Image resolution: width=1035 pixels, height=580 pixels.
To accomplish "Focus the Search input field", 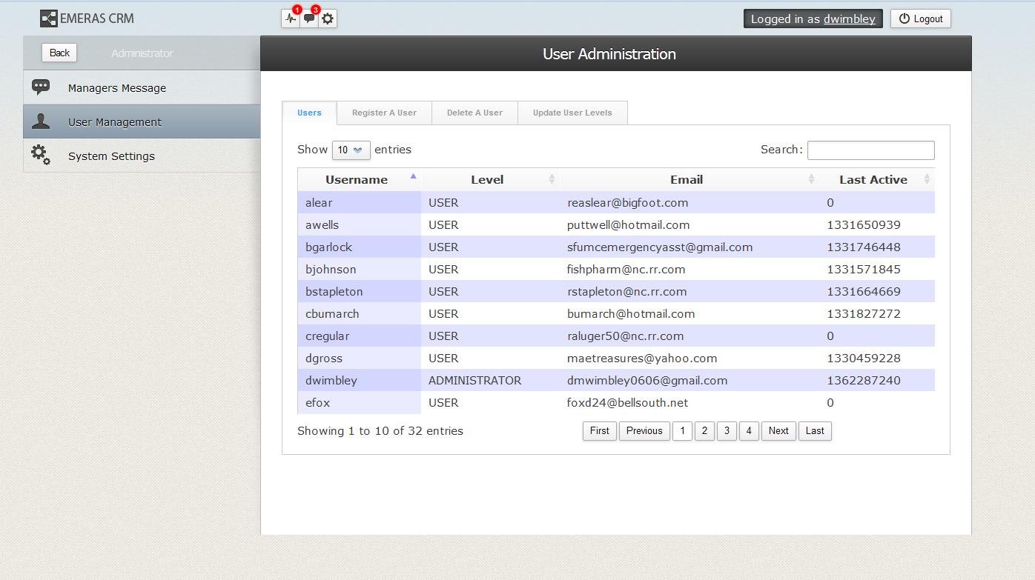I will [870, 150].
